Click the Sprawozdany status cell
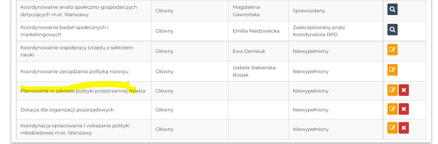This screenshot has height=144, width=438. (x=309, y=11)
